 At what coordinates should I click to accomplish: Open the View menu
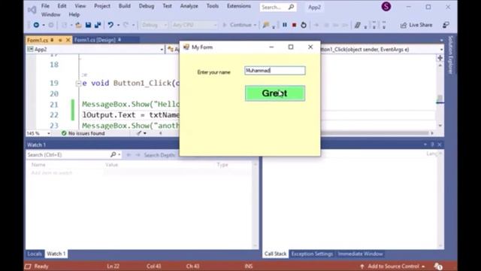(x=80, y=6)
